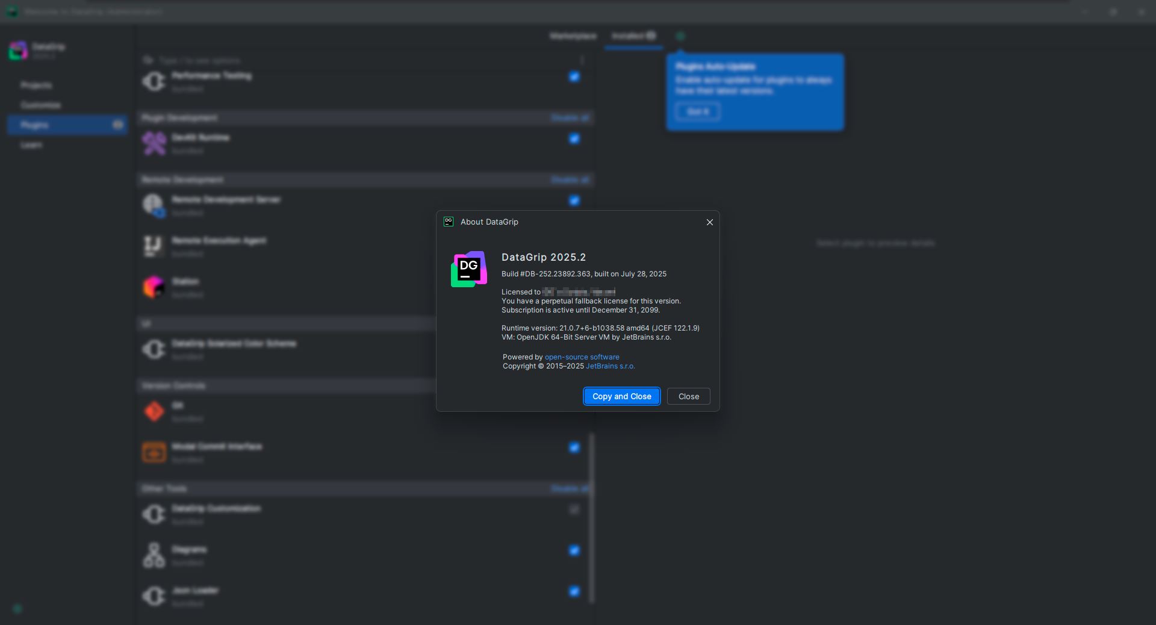The width and height of the screenshot is (1156, 625).
Task: Close the About DataGrip dialog with X
Action: tap(710, 222)
